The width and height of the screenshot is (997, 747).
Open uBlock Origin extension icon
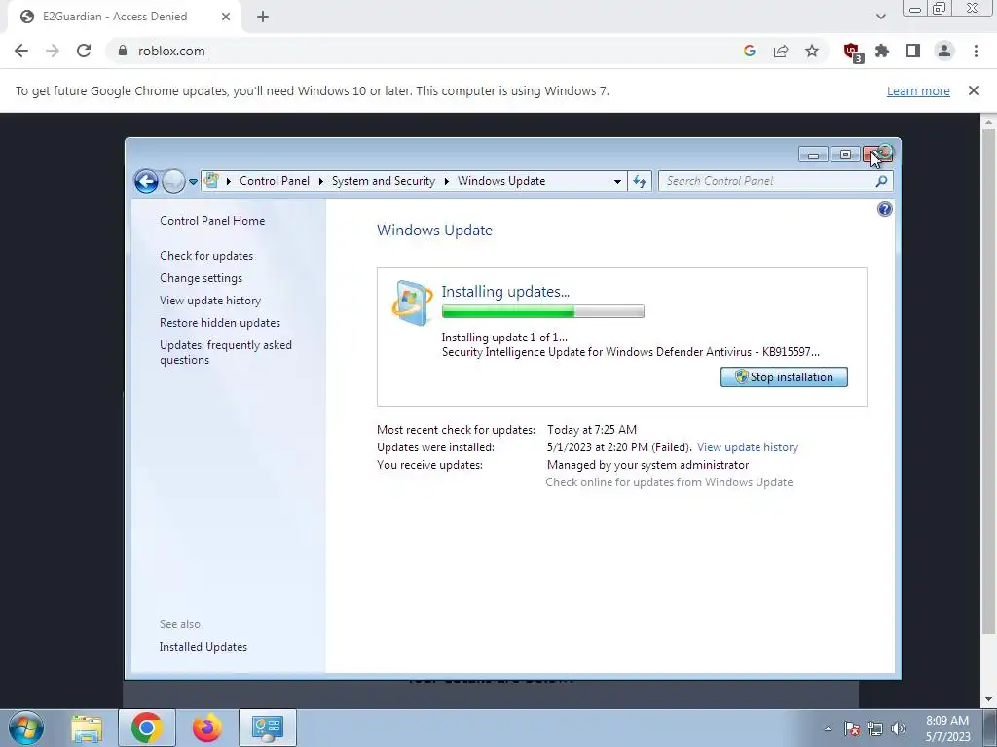tap(852, 52)
